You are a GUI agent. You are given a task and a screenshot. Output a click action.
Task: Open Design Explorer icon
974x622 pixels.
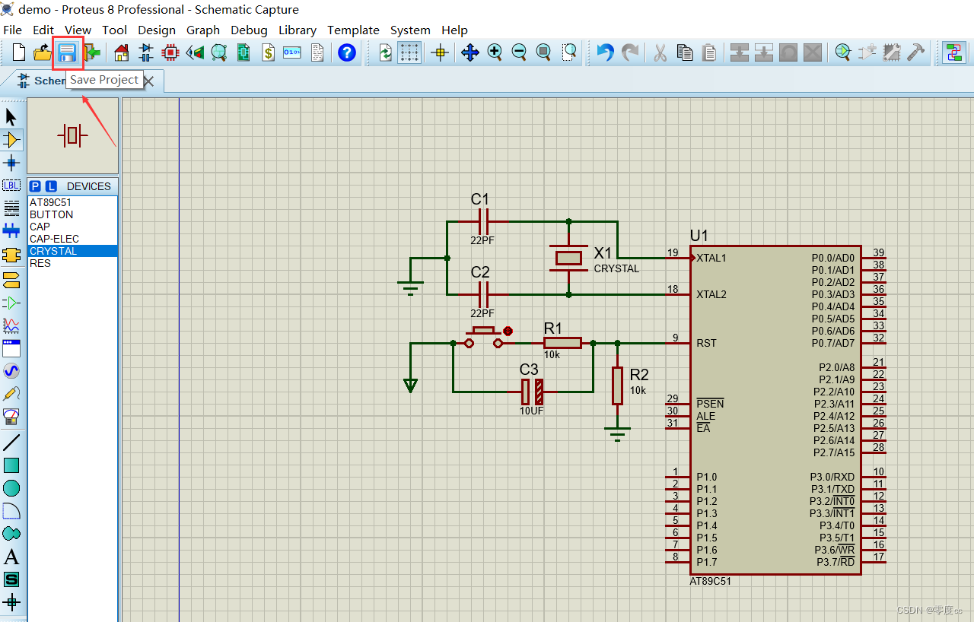click(243, 52)
